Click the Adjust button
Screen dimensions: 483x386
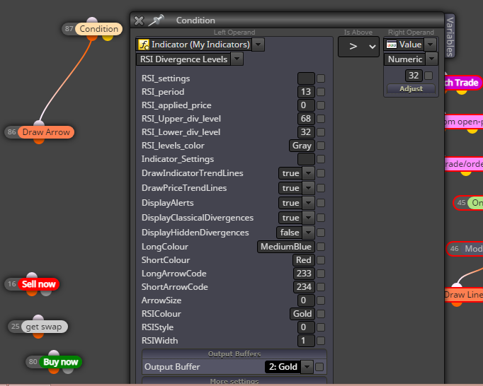click(x=411, y=89)
